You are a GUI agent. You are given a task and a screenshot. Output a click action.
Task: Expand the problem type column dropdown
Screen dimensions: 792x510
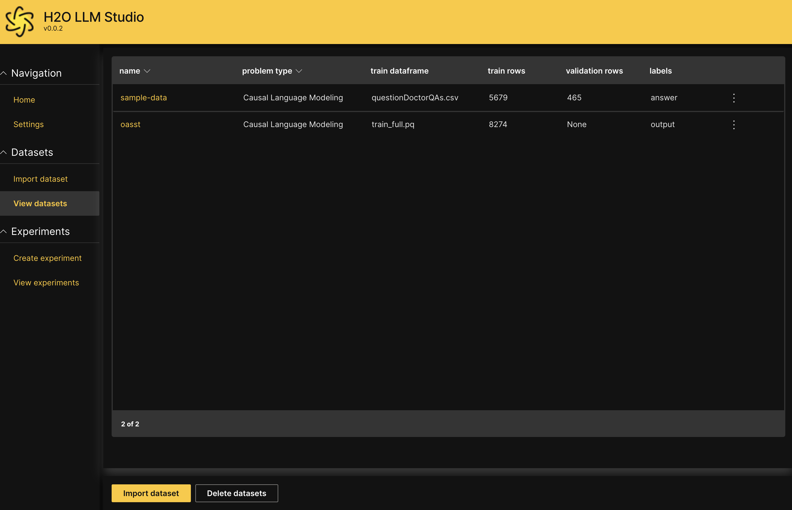point(300,70)
